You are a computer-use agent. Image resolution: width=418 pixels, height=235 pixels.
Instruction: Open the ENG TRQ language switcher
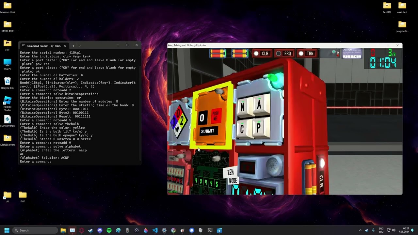point(381,230)
